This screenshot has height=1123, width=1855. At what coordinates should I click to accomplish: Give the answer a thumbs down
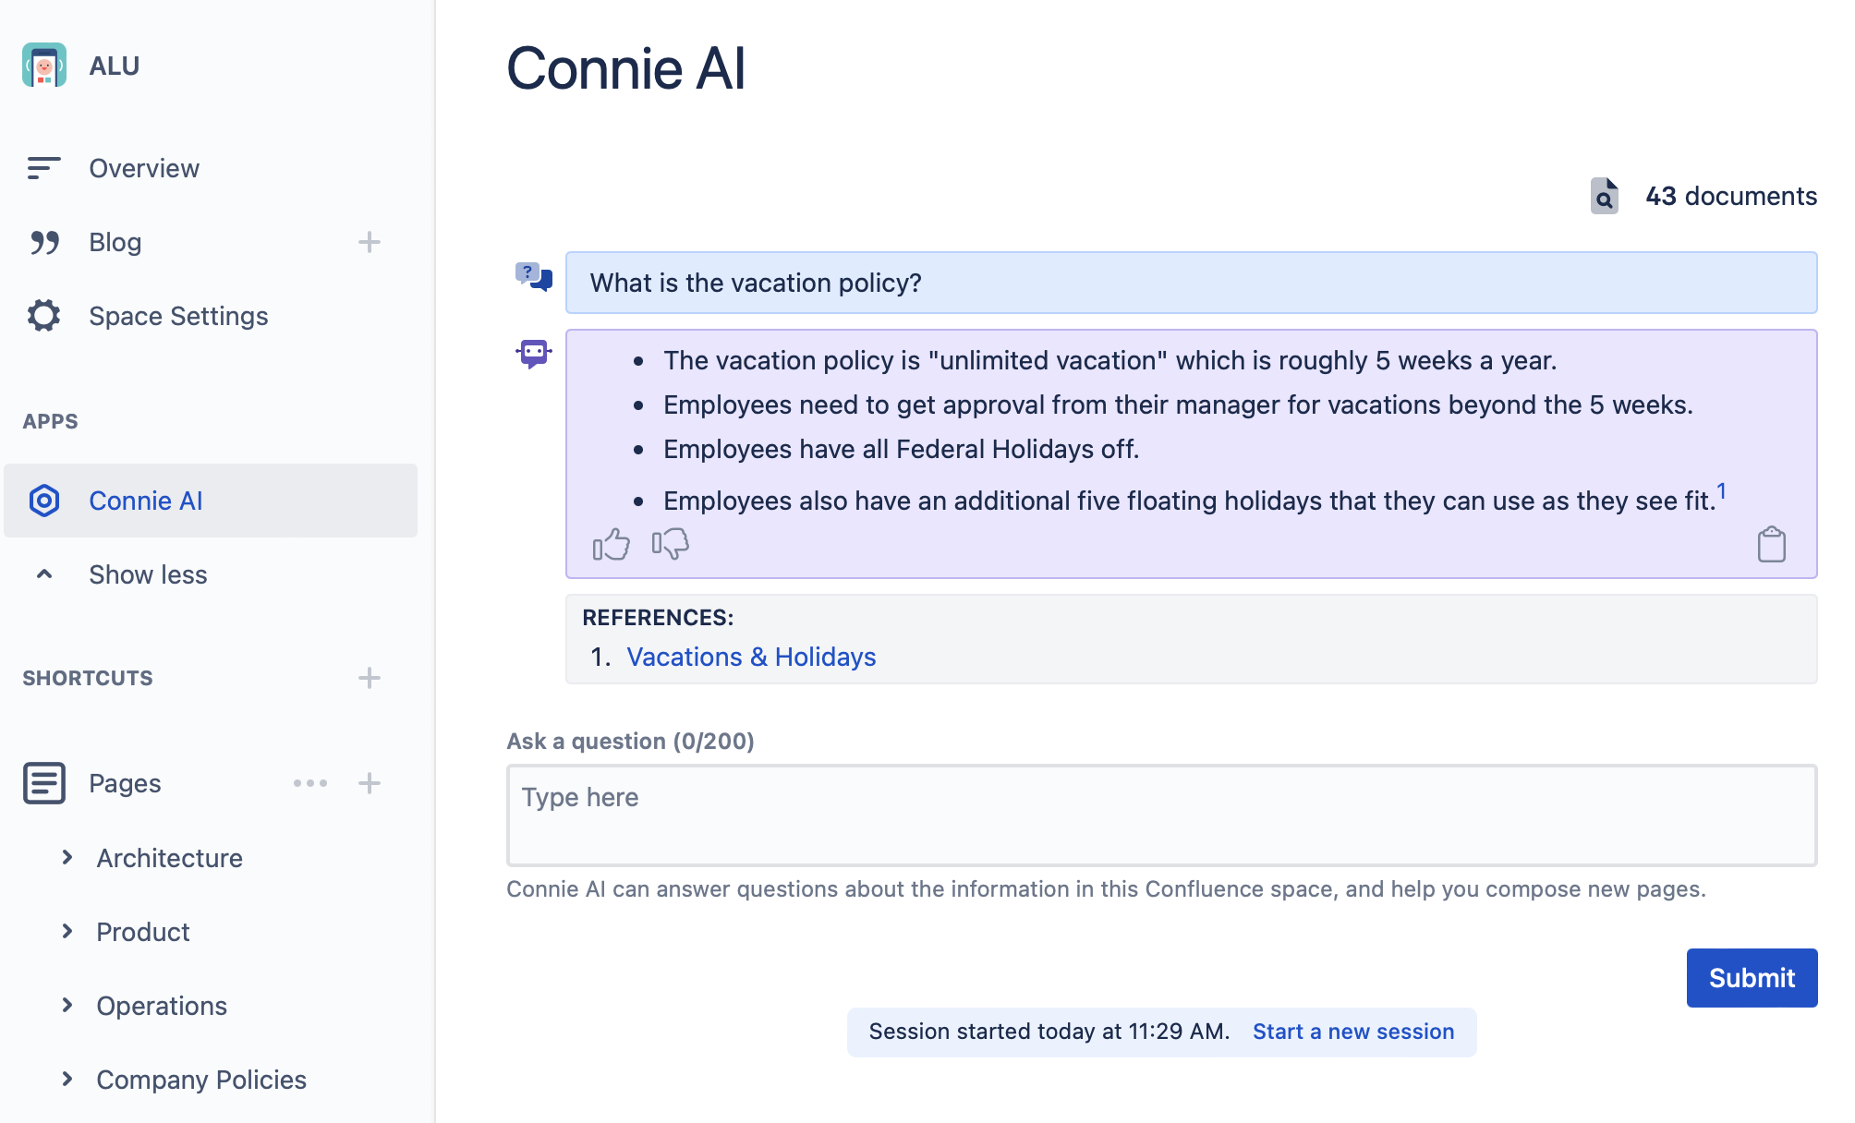click(x=671, y=544)
